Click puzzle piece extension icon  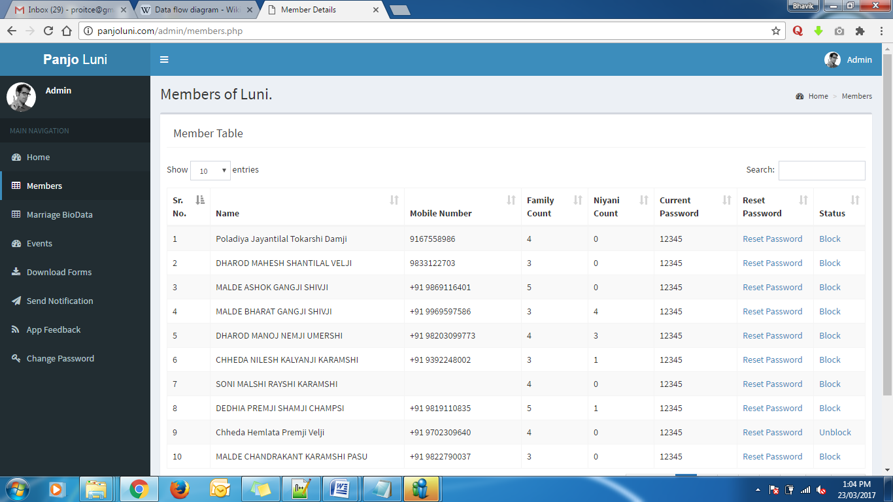[x=860, y=31]
